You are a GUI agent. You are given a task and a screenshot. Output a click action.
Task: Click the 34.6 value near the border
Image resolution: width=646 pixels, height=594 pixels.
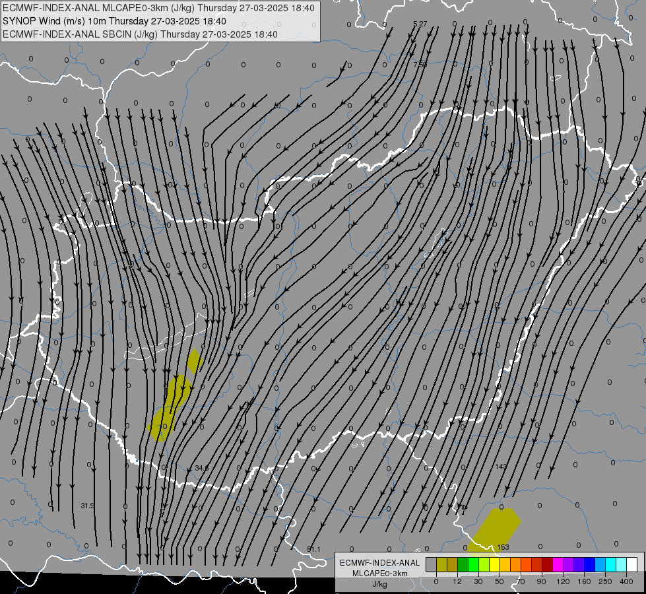(x=202, y=468)
